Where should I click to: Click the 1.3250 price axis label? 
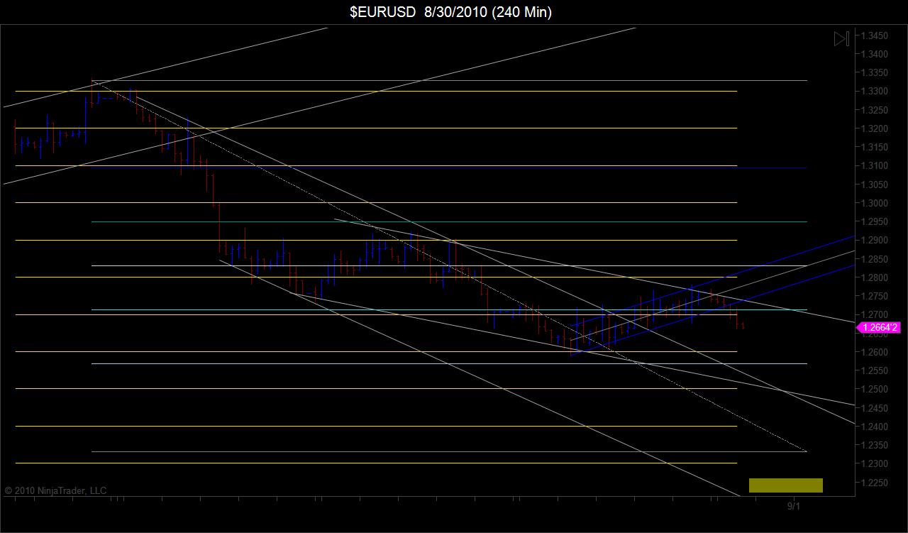pos(875,110)
